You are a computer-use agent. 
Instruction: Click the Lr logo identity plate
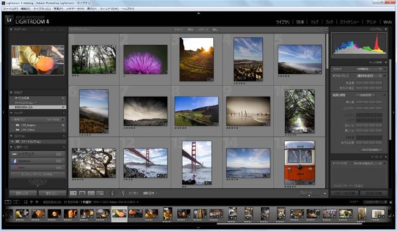coord(9,20)
